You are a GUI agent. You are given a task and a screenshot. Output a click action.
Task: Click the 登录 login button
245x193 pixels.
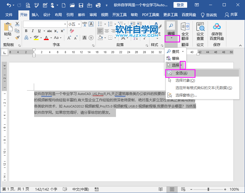[x=180, y=5]
